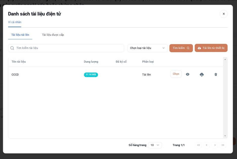Screen dimensions: 237x159
Task: Click Tải lên từ thiết bị upload button
Action: pyautogui.click(x=211, y=48)
